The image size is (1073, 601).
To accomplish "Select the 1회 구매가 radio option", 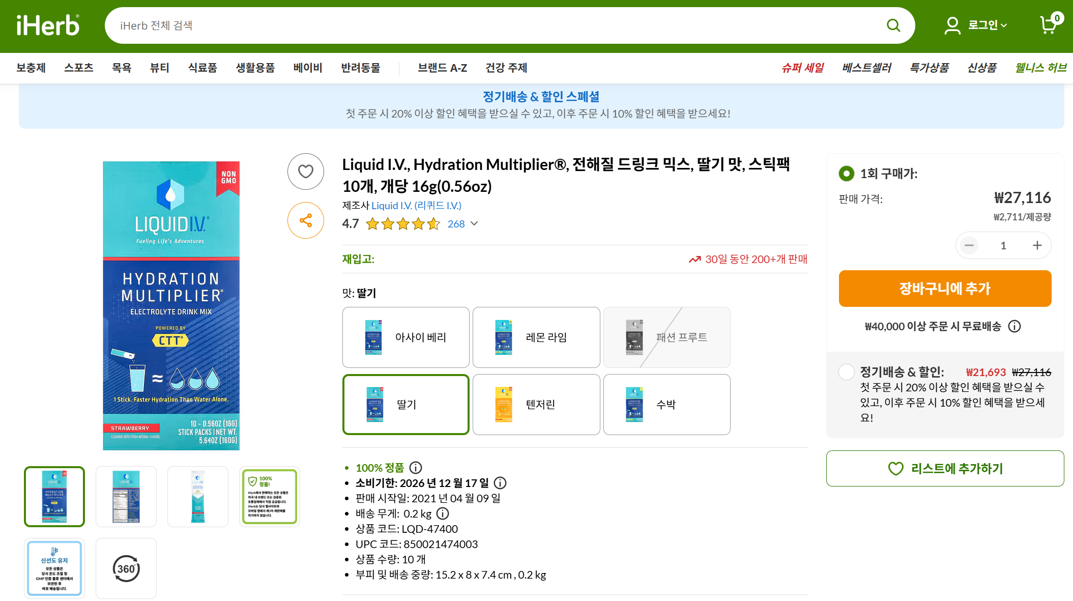I will (x=846, y=174).
